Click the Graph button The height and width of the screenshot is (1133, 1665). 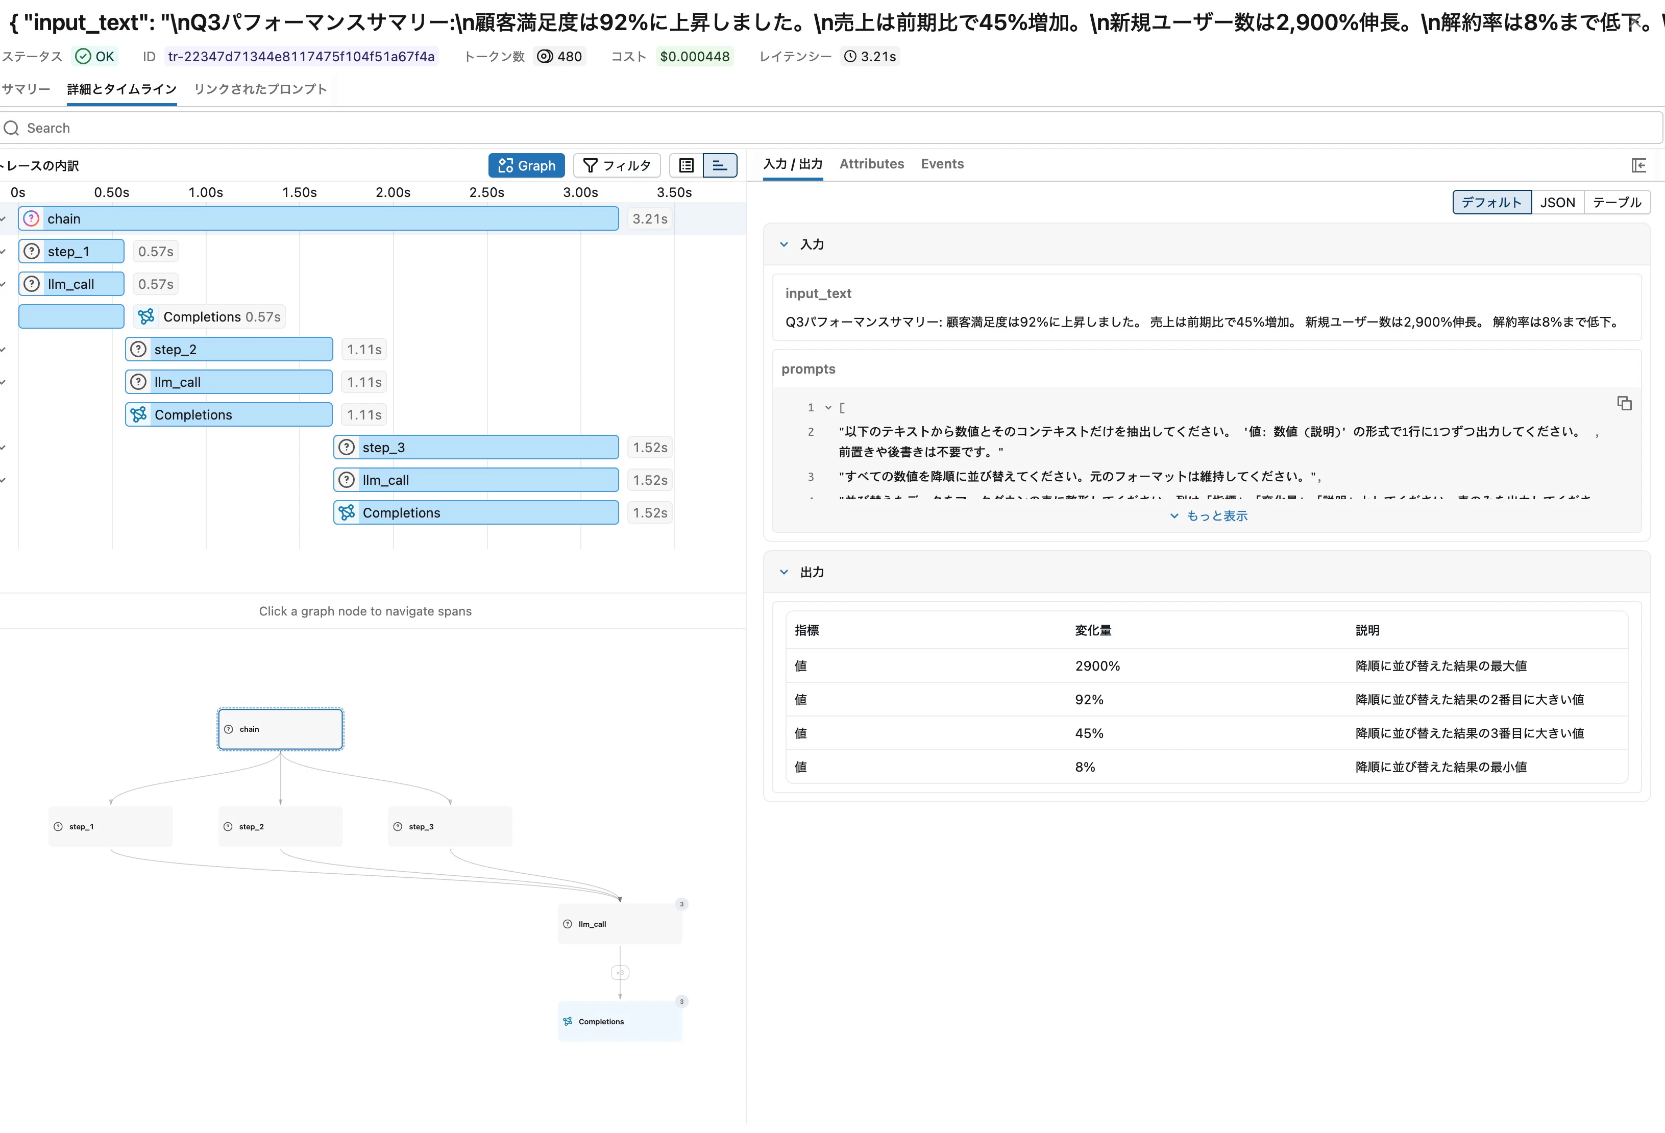[526, 165]
